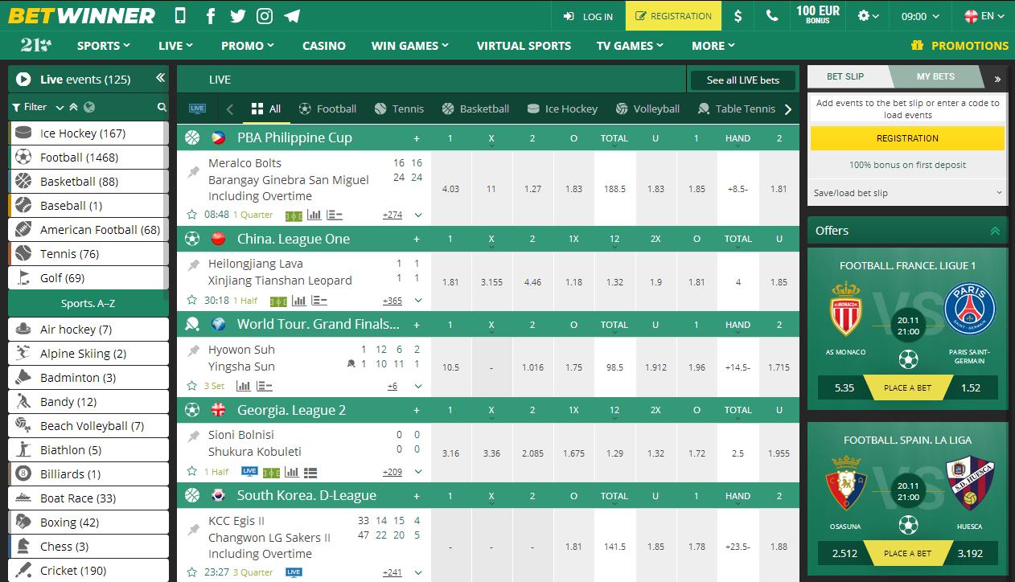This screenshot has height=582, width=1015.
Task: Switch to the Football filter tab
Action: tap(327, 109)
